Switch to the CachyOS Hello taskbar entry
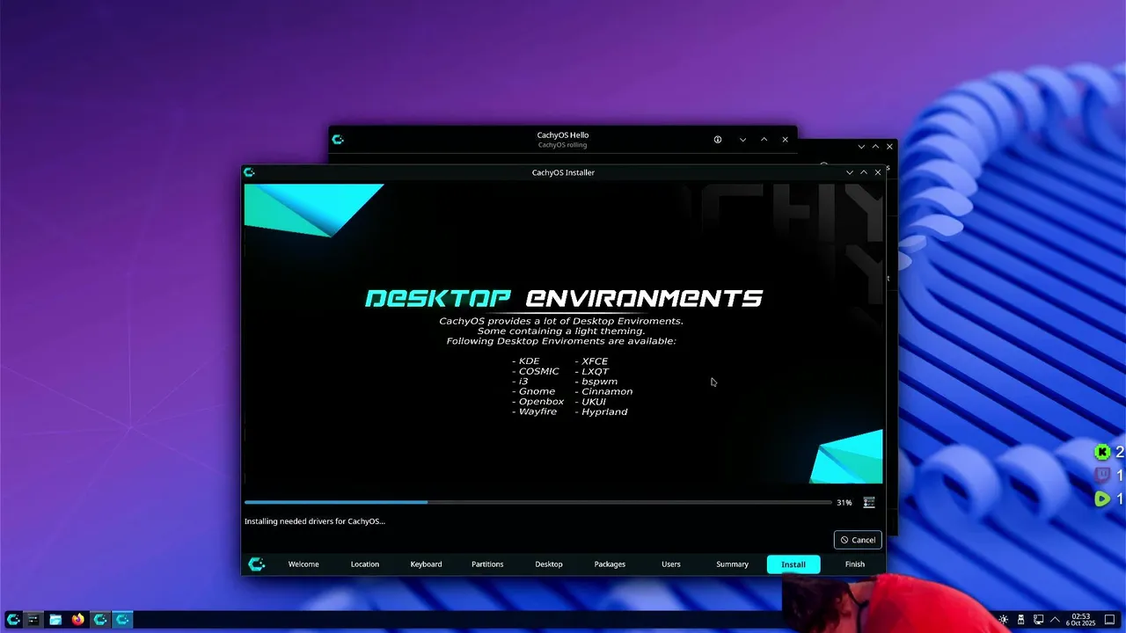This screenshot has height=633, width=1126. 100,620
